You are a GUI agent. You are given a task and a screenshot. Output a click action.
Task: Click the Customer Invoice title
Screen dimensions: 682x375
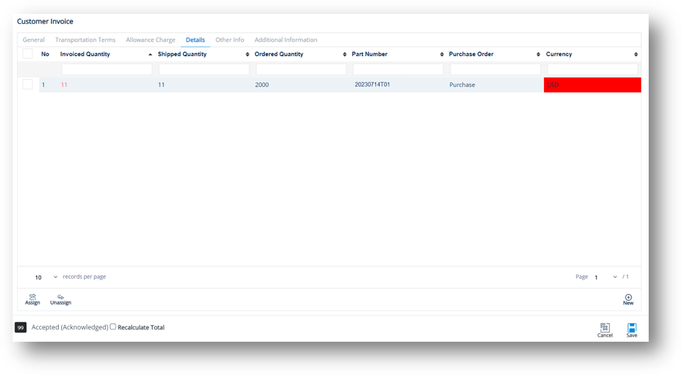(45, 21)
